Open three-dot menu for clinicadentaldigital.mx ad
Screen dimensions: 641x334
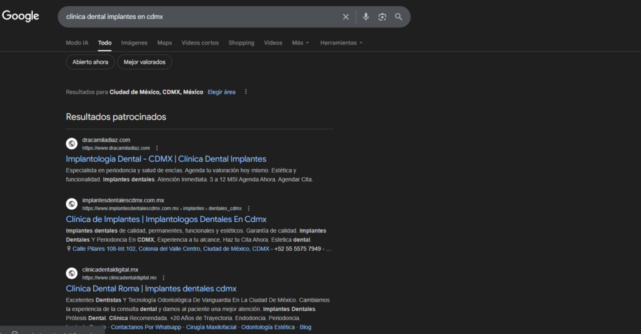(x=163, y=277)
